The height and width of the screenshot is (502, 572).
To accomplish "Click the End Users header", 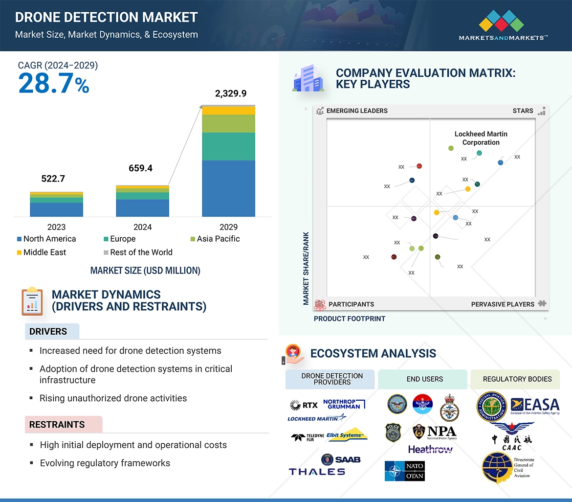I will [424, 379].
